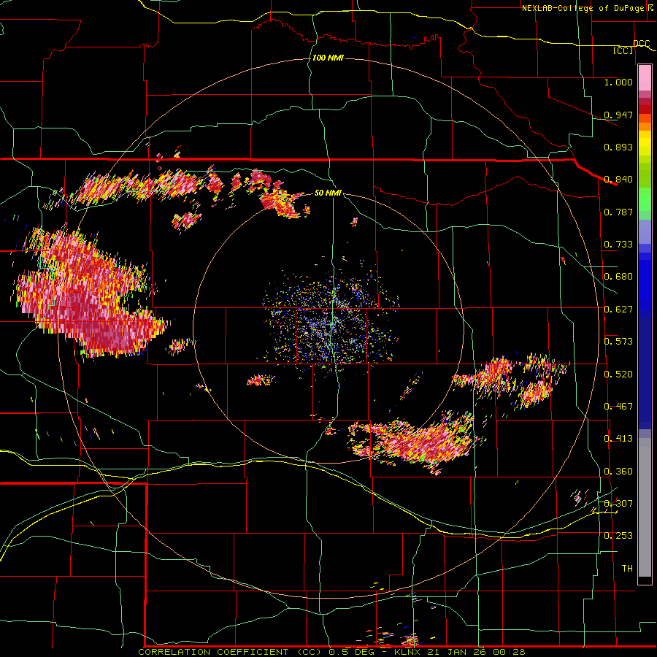Click the 0.733 legend value
The image size is (657, 657).
click(x=618, y=245)
